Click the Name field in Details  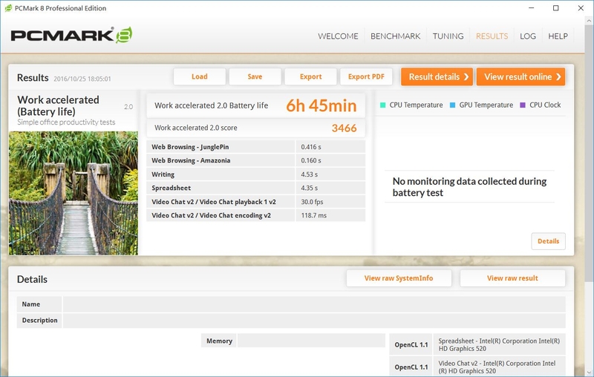click(x=314, y=304)
